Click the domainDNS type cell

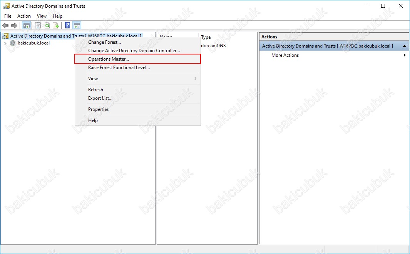pos(213,46)
